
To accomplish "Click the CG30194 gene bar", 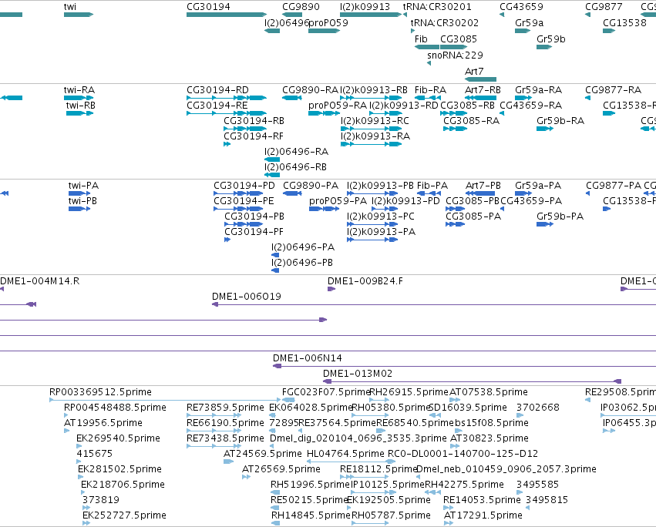I will [x=227, y=15].
